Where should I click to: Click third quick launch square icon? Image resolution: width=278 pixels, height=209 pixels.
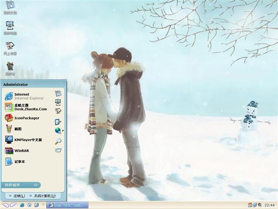(36, 205)
